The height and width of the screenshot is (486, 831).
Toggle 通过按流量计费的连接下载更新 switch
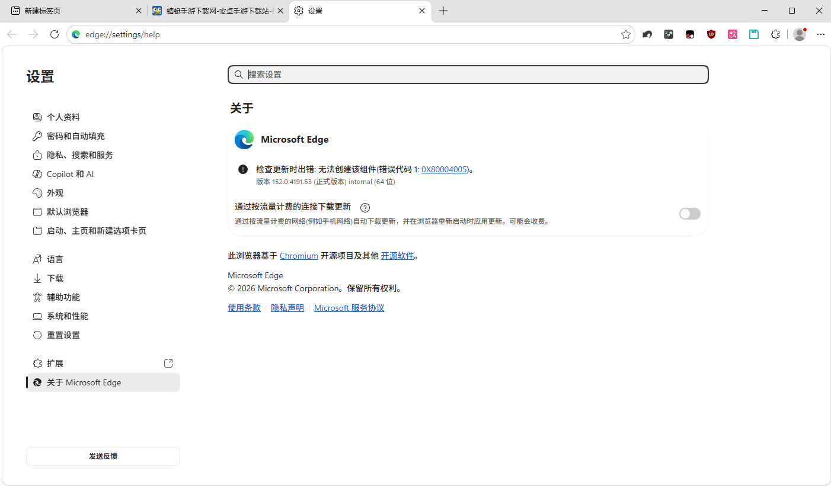point(690,214)
